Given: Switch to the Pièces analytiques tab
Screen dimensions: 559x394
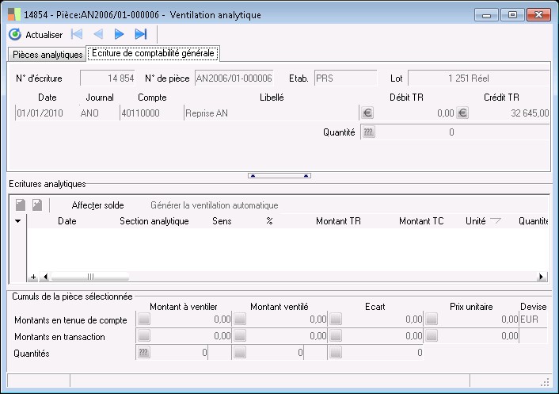Looking at the screenshot, I should pos(46,55).
